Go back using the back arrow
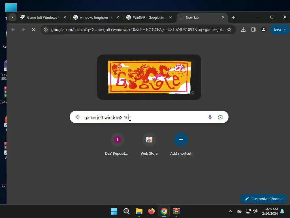The image size is (290, 218). click(13, 30)
